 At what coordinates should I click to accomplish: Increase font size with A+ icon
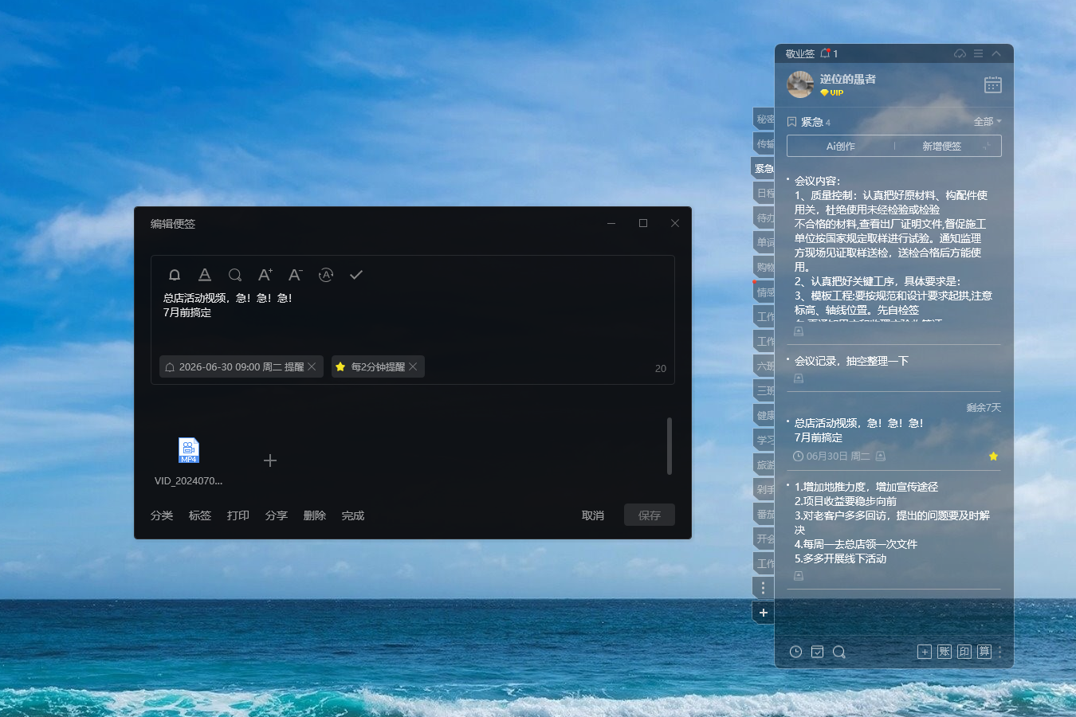point(265,275)
